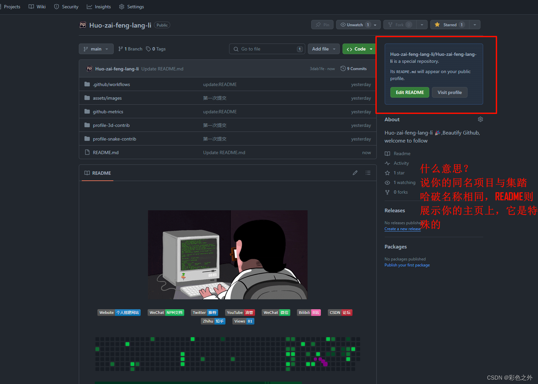Screen dimensions: 538x384
Task: Click Publish your first package link
Action: (407, 265)
